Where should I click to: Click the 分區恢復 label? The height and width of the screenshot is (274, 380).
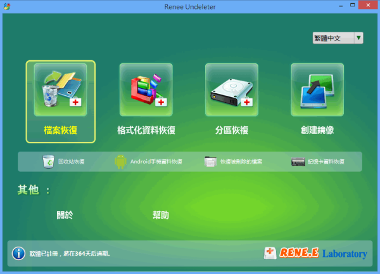tap(232, 130)
